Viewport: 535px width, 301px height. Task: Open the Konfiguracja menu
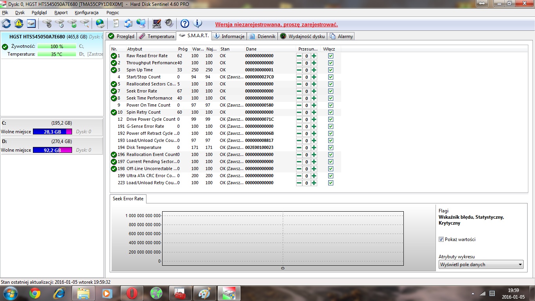coord(87,13)
